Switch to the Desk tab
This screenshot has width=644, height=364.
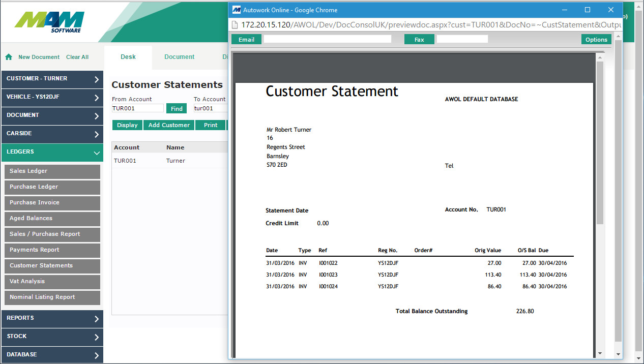(128, 57)
